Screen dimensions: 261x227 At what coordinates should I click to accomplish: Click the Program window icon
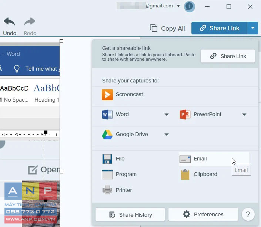[x=107, y=175]
